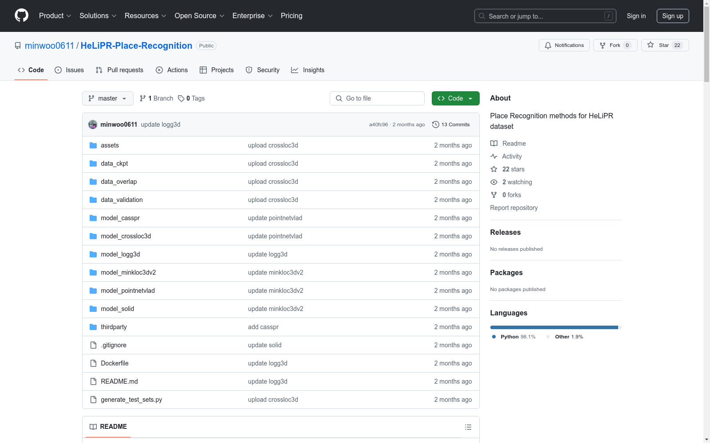Image resolution: width=710 pixels, height=443 pixels.
Task: Click the Python 98.1% language link
Action: tap(514, 337)
